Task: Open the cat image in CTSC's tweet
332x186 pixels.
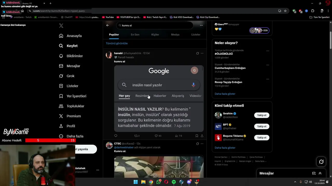Action: [159, 167]
